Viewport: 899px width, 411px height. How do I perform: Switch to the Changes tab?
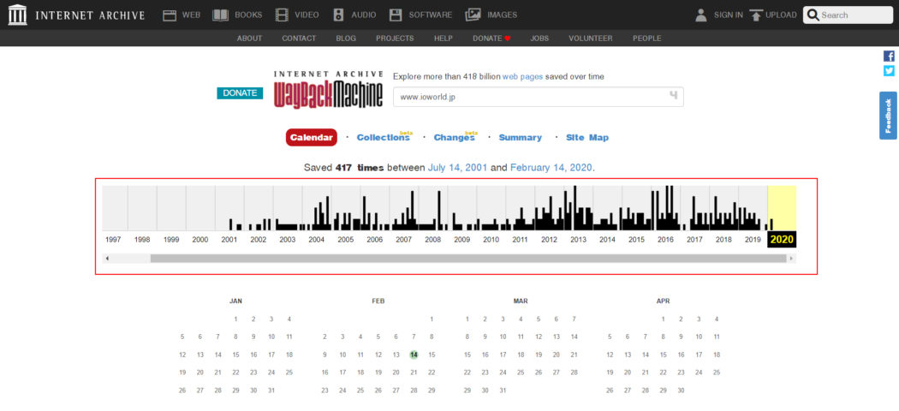pos(455,138)
